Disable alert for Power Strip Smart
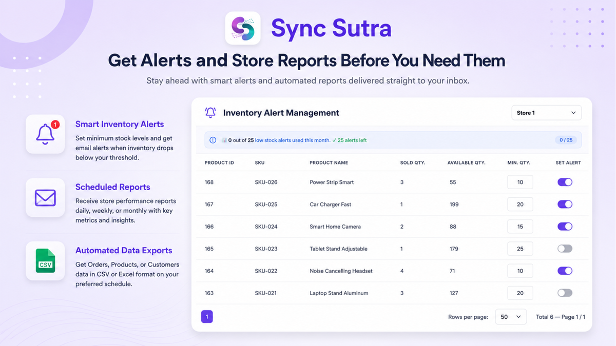The height and width of the screenshot is (346, 616). point(565,182)
